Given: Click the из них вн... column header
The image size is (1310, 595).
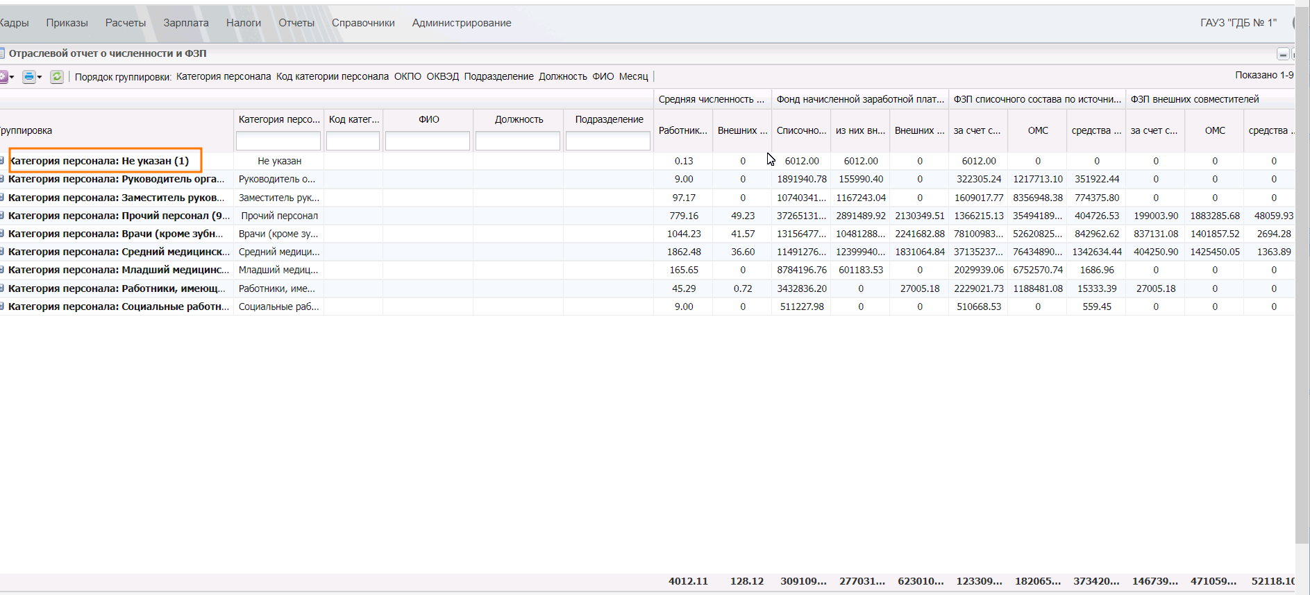Looking at the screenshot, I should pyautogui.click(x=860, y=130).
